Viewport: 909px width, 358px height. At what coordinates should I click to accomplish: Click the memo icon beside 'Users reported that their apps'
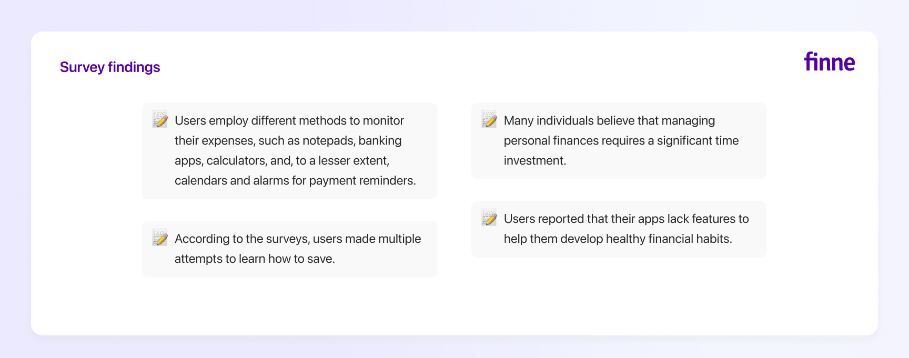[x=489, y=218]
